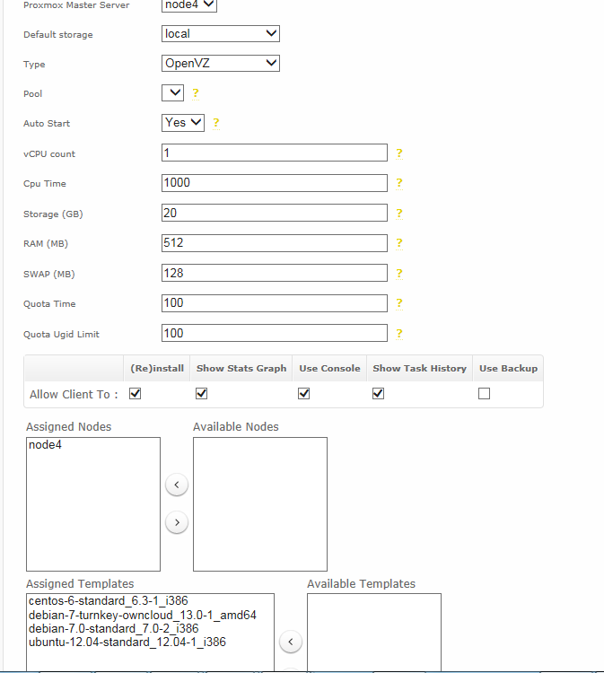Click the help icon beside Quota Ugid Limit

click(x=398, y=334)
